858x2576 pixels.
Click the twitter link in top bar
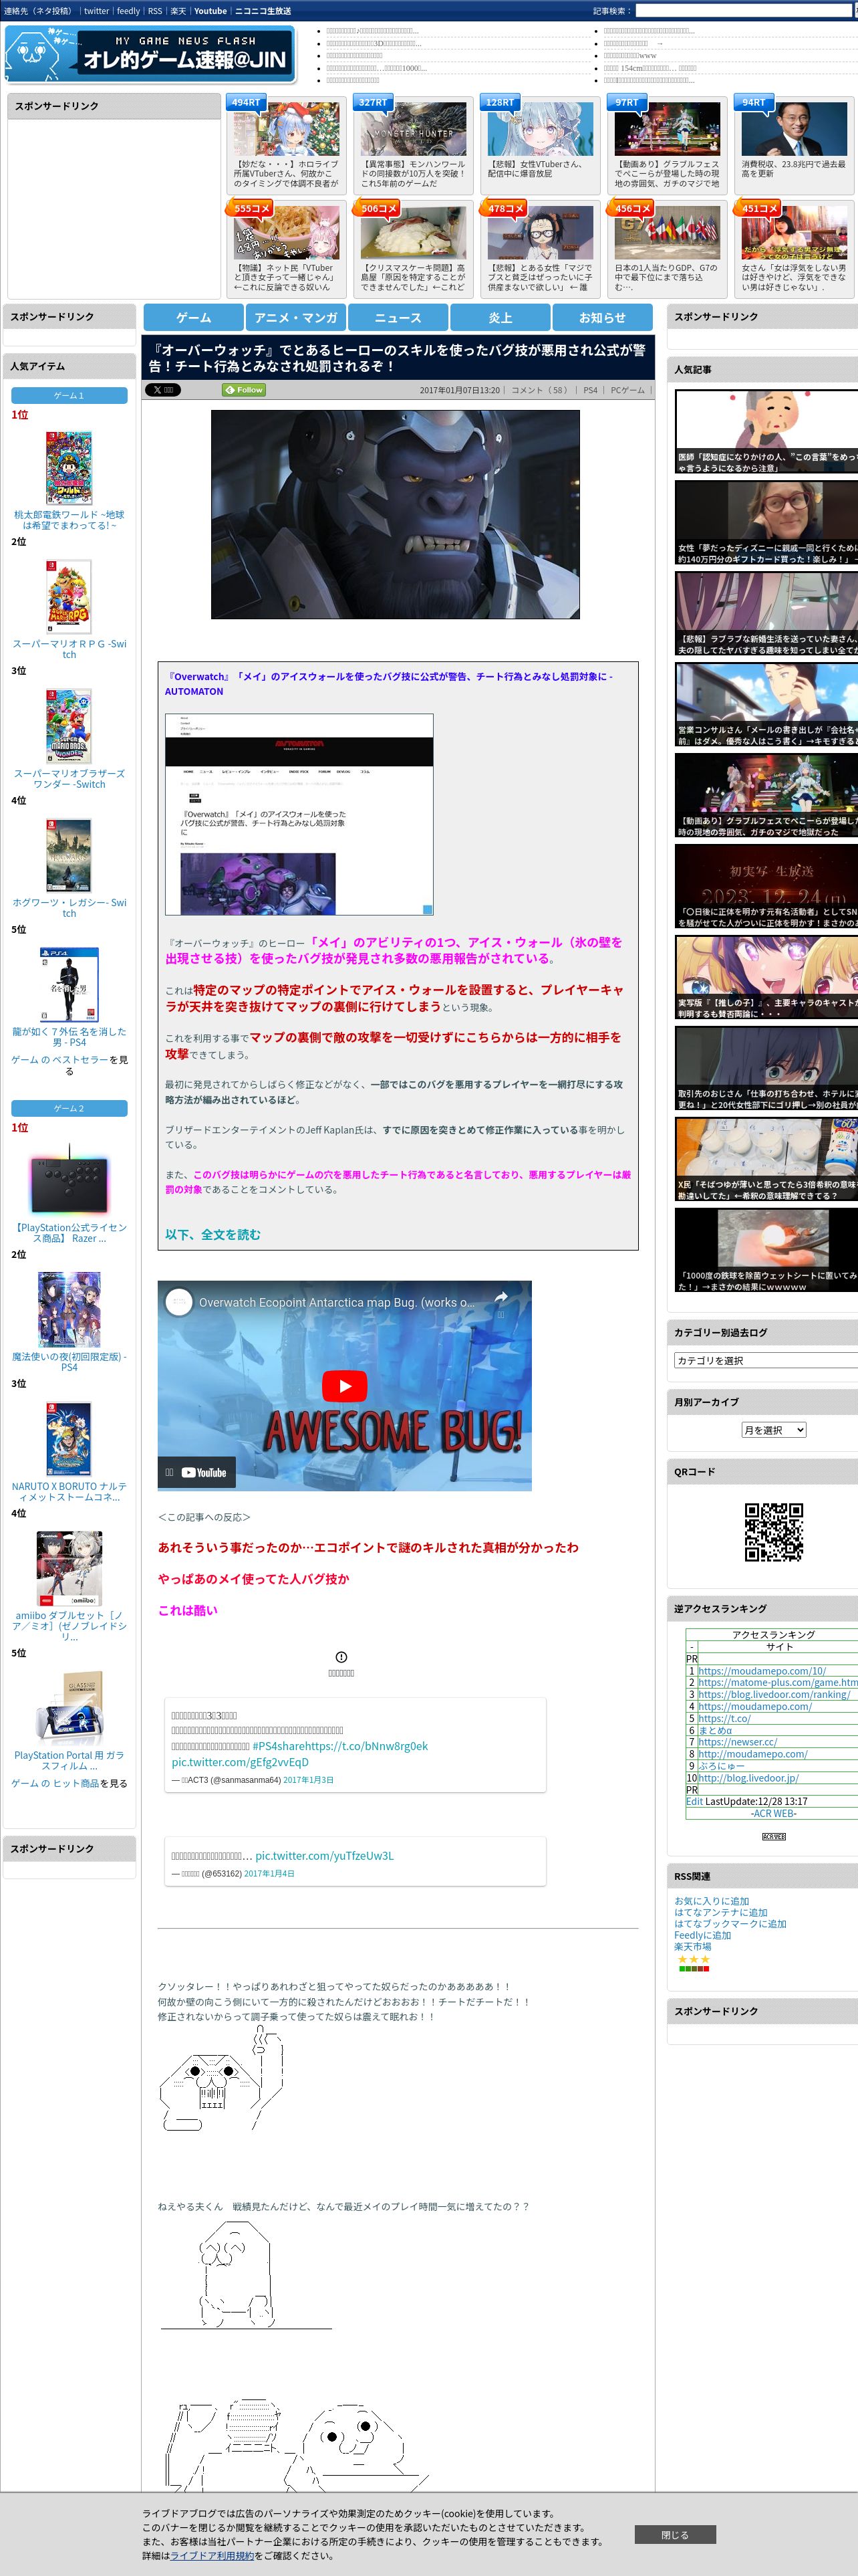(96, 11)
